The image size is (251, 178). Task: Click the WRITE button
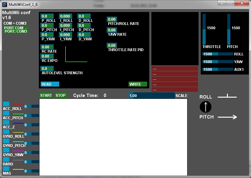[138, 84]
